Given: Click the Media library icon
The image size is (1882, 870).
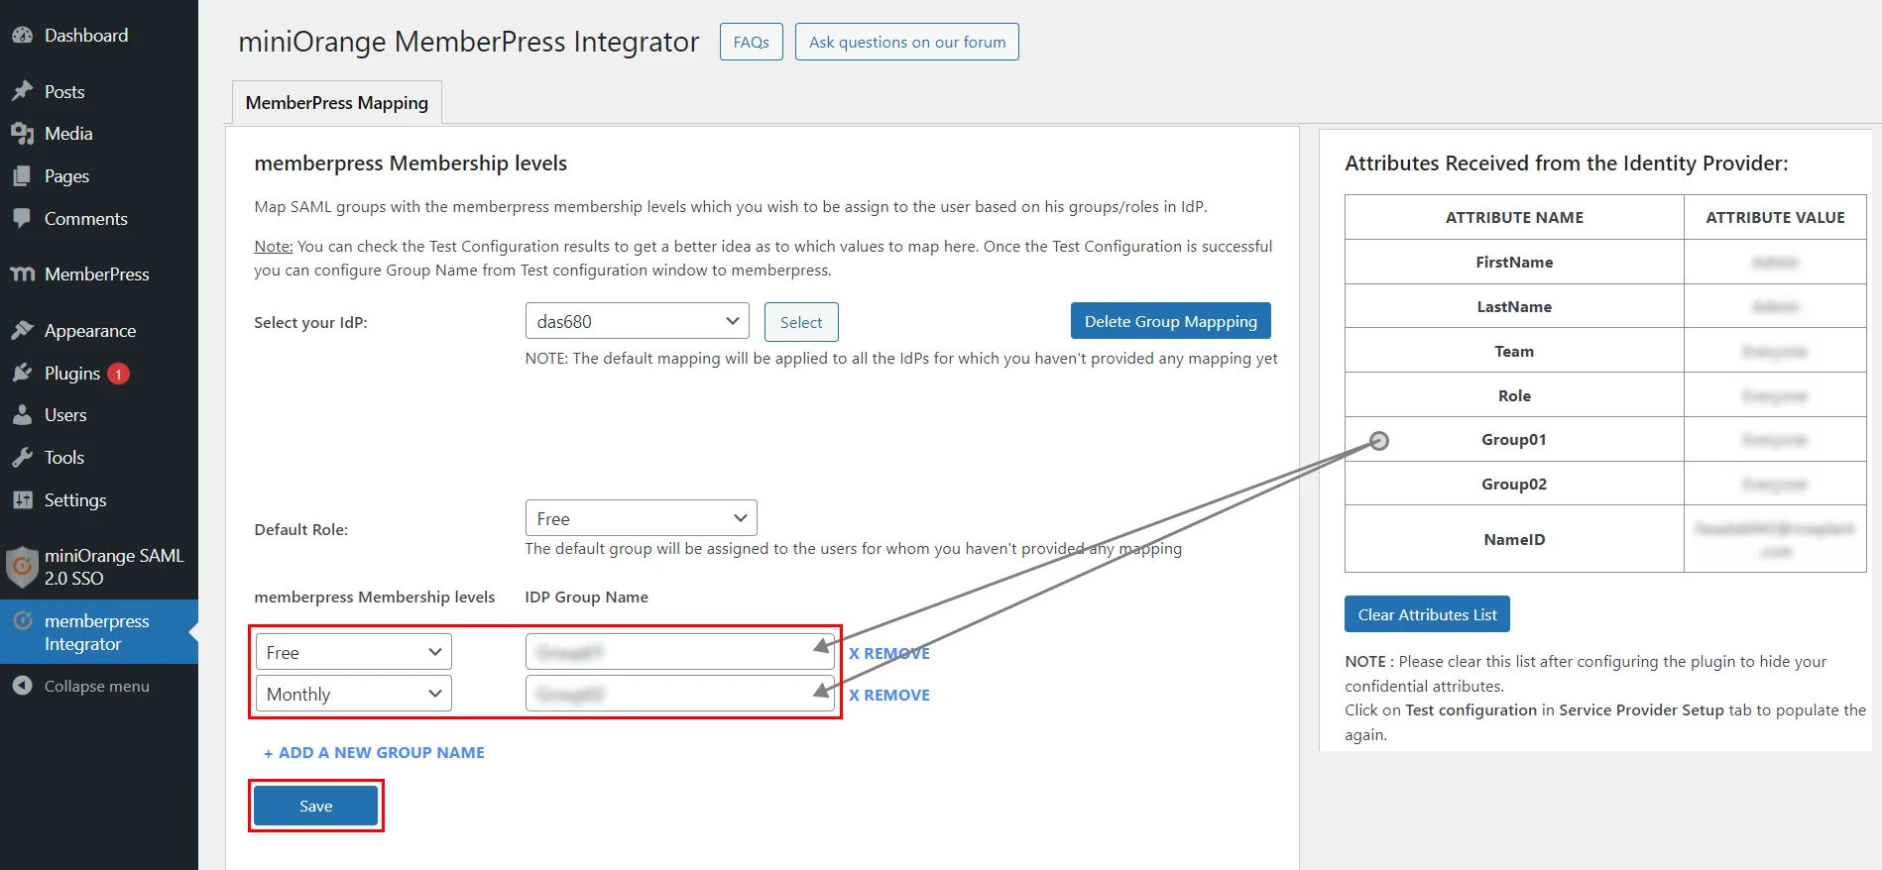Looking at the screenshot, I should pos(22,133).
